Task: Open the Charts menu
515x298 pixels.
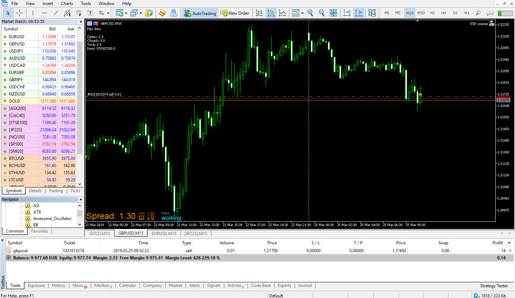Action: pos(67,4)
